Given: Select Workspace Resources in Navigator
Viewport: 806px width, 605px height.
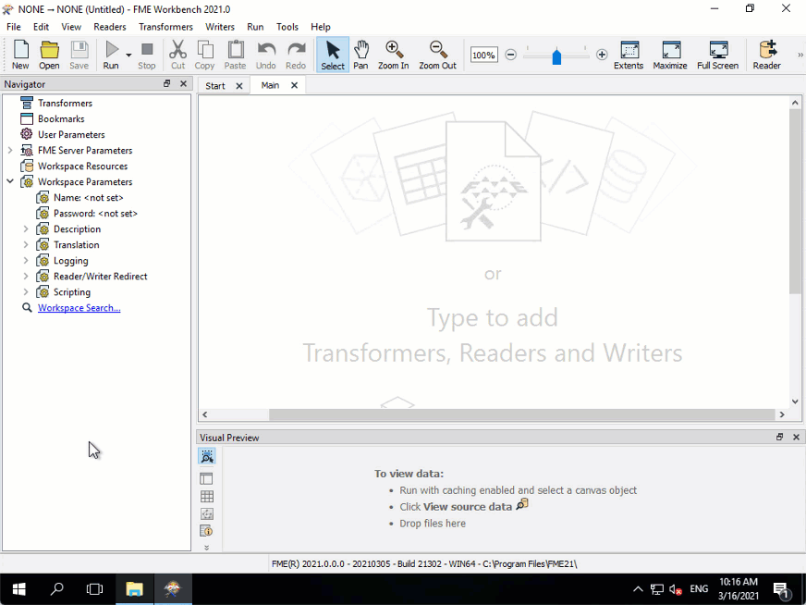Looking at the screenshot, I should (x=83, y=167).
